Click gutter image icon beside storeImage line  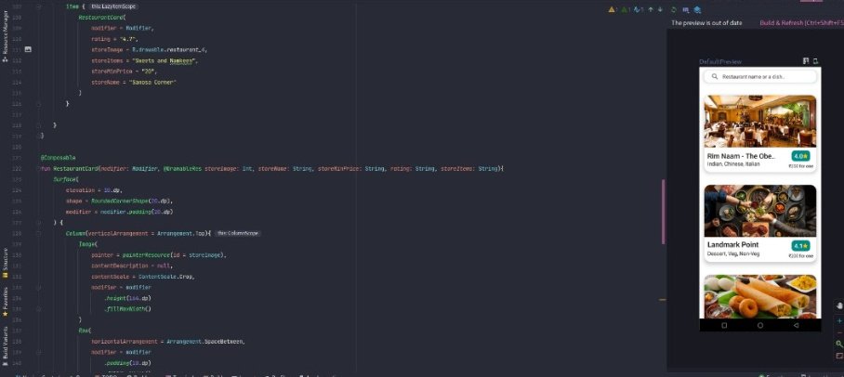28,49
